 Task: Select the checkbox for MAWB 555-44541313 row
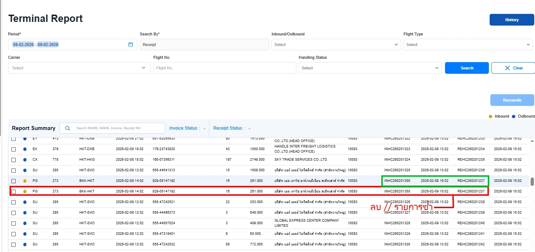click(14, 171)
